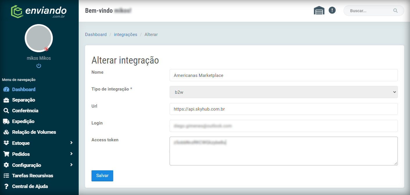
Task: Click the Tipo de integração label
Action: pyautogui.click(x=112, y=89)
